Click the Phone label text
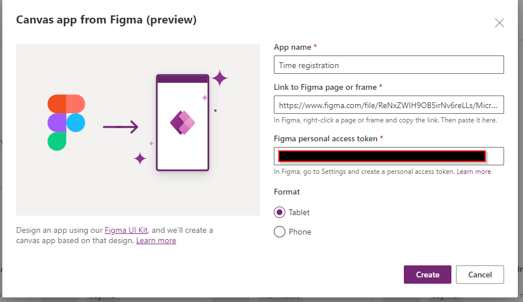This screenshot has height=302, width=523. 300,232
